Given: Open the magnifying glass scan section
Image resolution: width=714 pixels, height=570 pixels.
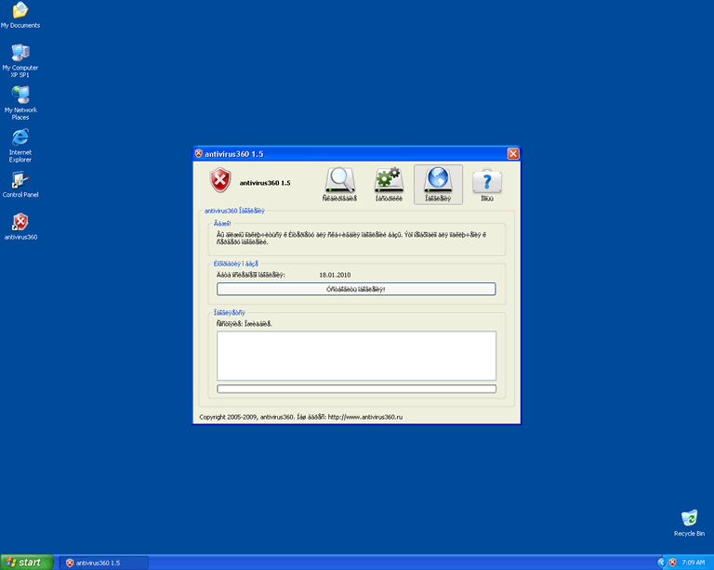Looking at the screenshot, I should coord(339,184).
